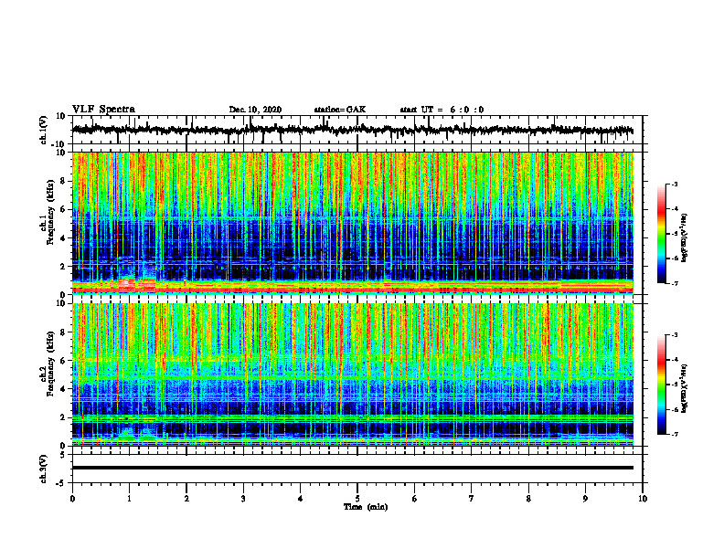Click the time-axis tick label "7"

point(472,499)
